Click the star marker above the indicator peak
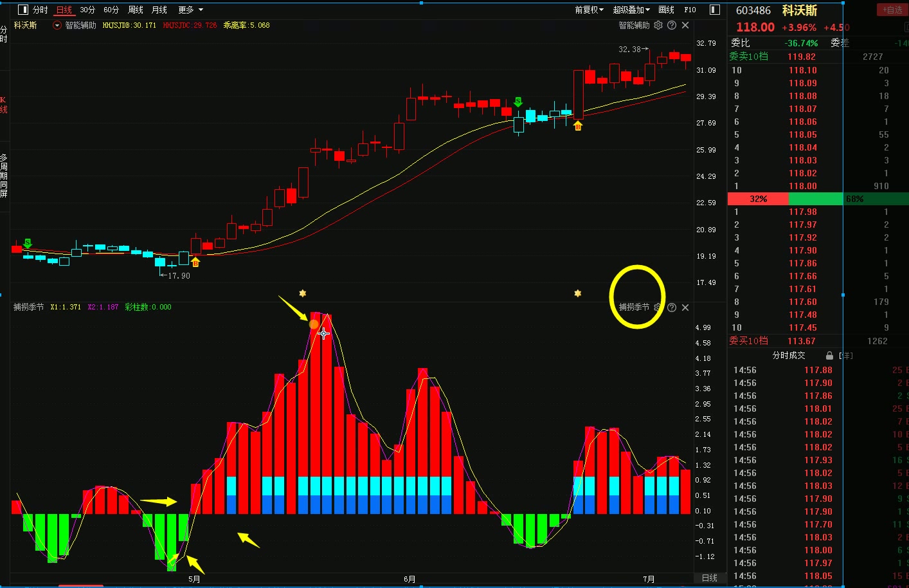The width and height of the screenshot is (909, 588). tap(303, 293)
